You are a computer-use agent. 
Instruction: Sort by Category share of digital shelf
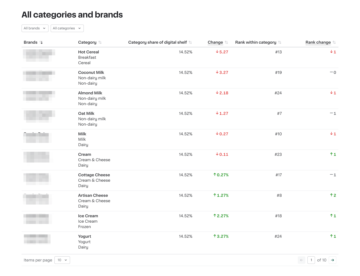[191, 42]
